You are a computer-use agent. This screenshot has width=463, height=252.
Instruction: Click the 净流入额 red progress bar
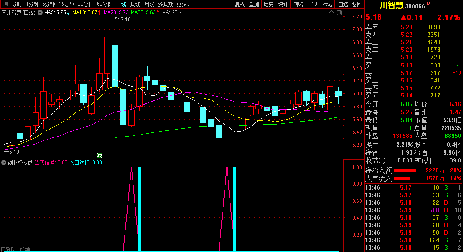(x=405, y=170)
